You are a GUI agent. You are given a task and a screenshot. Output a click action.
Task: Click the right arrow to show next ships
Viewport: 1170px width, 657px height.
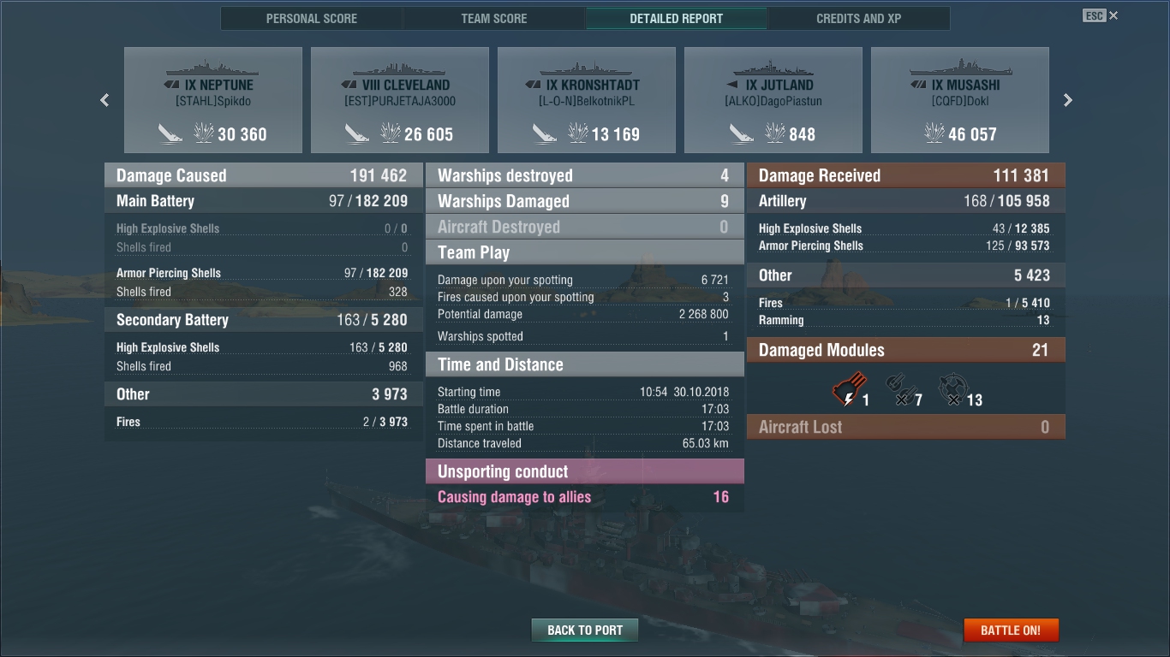coord(1068,100)
